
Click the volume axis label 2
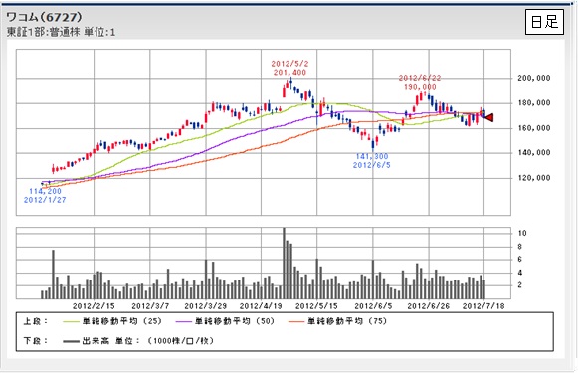point(519,284)
